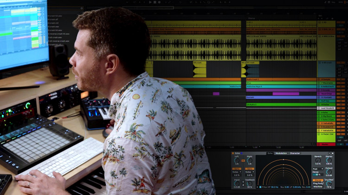Toggle the Echo feedback invert button below D

pyautogui.click(x=243, y=185)
